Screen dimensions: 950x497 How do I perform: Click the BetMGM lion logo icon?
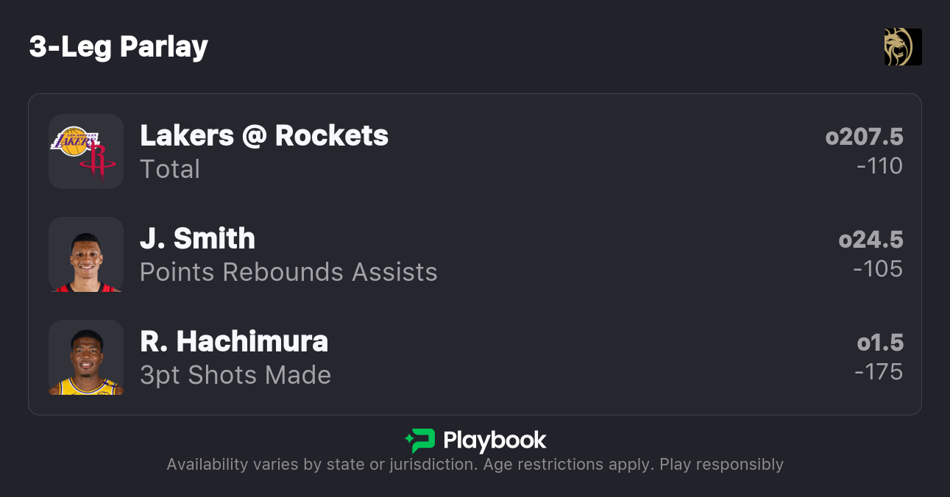pyautogui.click(x=903, y=47)
